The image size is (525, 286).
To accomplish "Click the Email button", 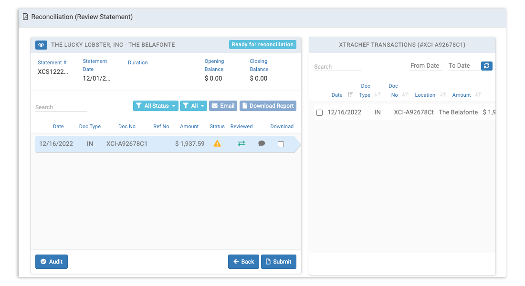I will (223, 106).
